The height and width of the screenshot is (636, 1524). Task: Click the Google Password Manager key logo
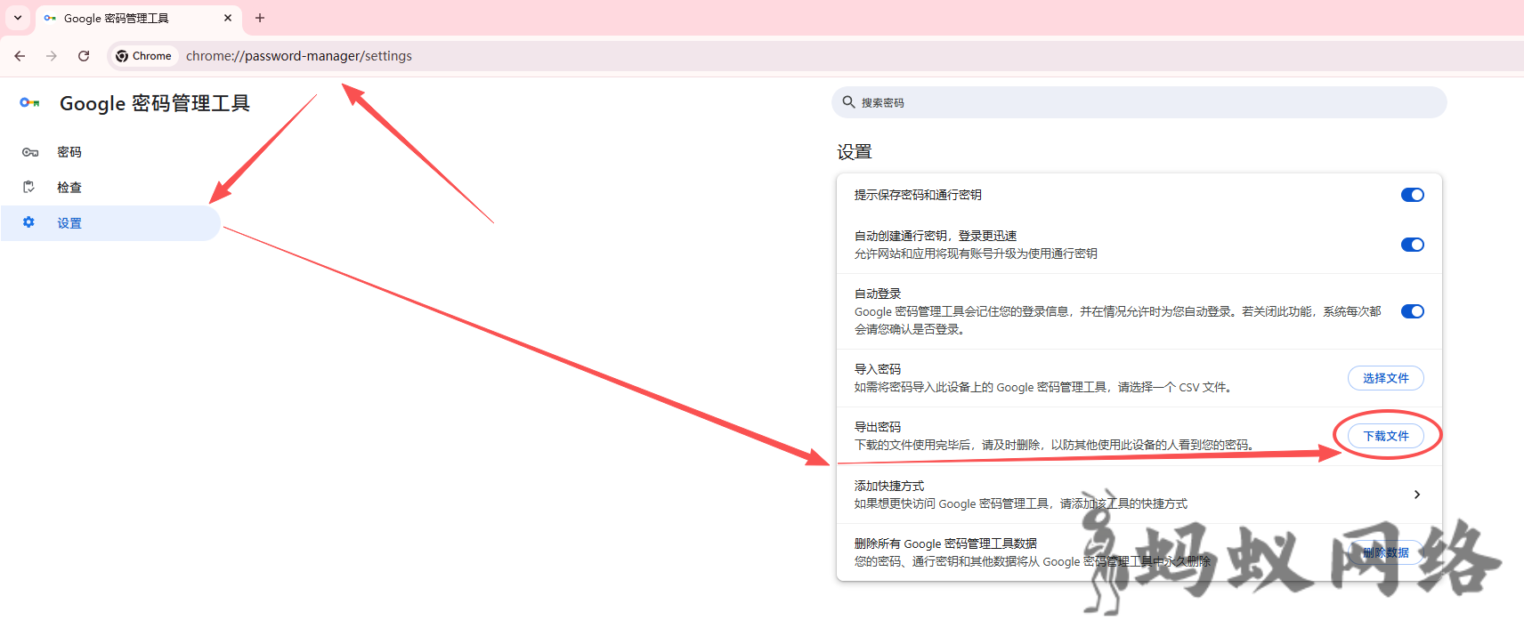(29, 103)
